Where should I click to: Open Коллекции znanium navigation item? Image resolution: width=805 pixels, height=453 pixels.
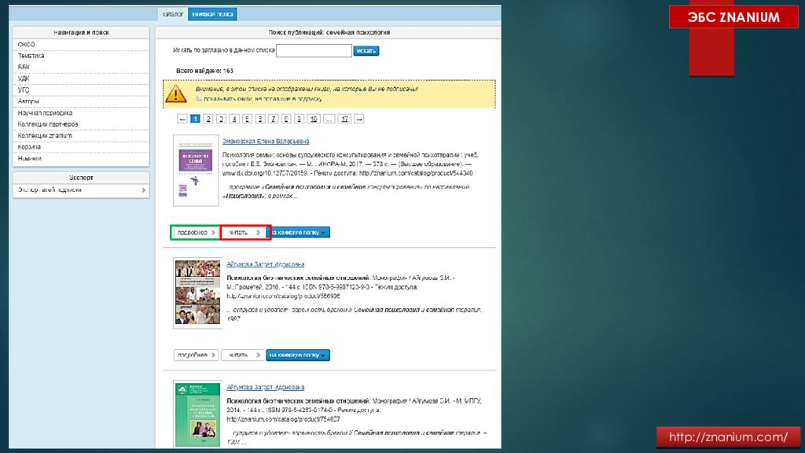coord(81,135)
